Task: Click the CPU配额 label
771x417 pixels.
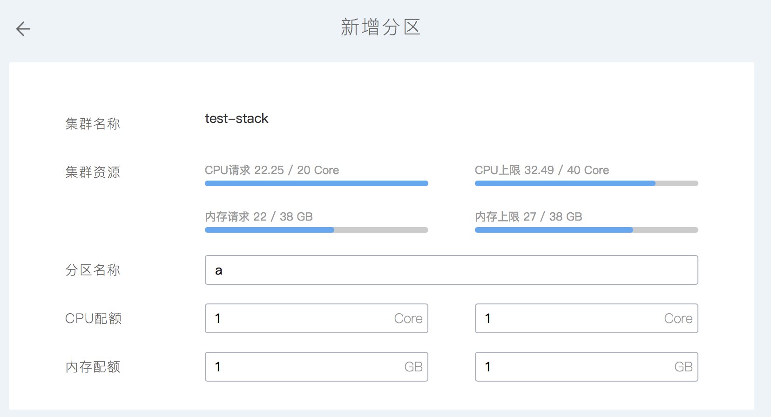Action: tap(93, 318)
